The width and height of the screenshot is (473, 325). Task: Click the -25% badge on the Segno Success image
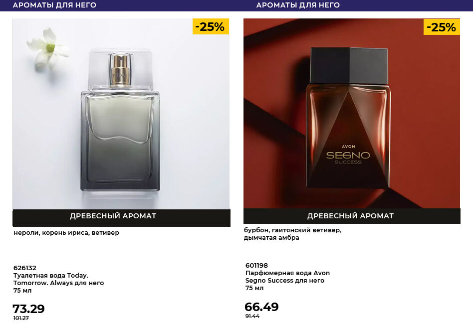[442, 27]
